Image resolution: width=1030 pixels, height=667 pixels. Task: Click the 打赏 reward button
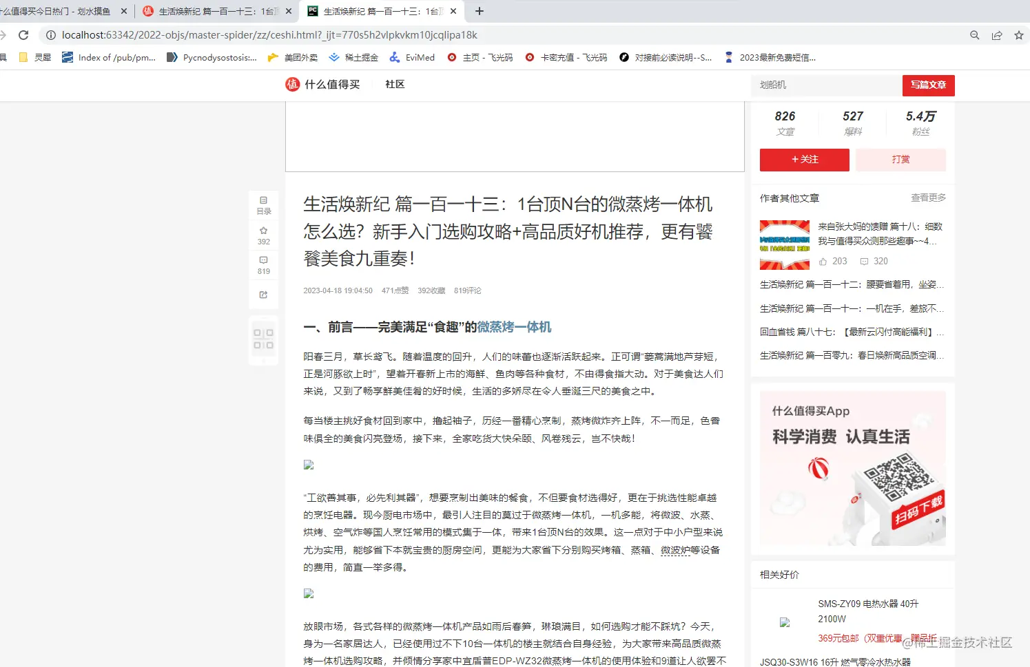coord(900,160)
